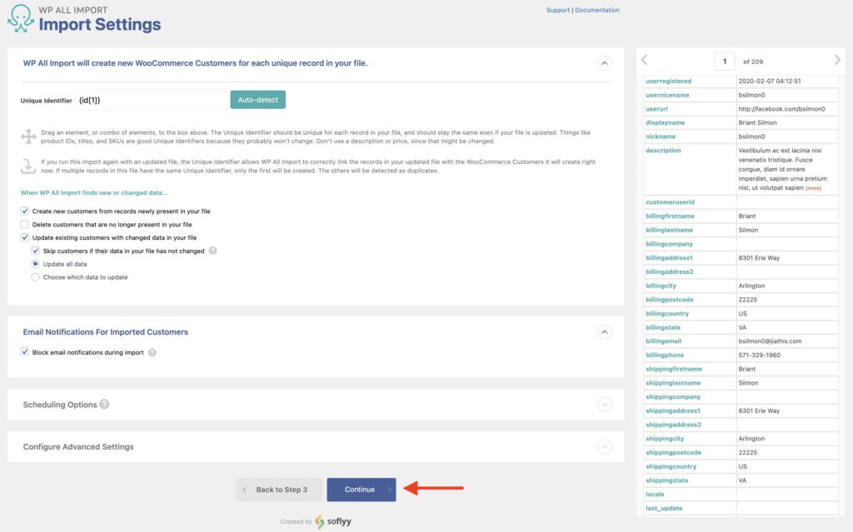Collapse the Email Notifications For Imported Customers section
853x532 pixels.
point(605,331)
